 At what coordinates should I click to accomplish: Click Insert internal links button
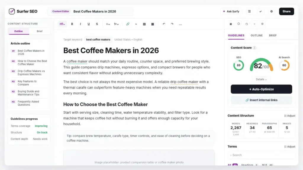[261, 100]
